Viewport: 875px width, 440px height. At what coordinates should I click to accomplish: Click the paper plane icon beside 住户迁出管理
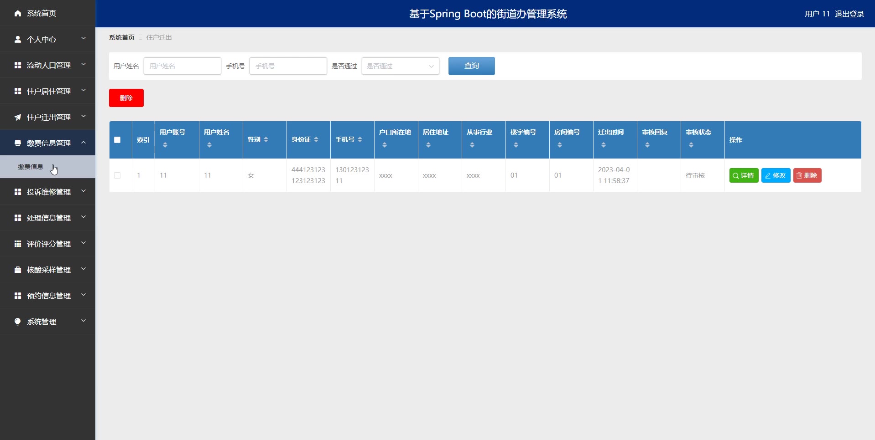click(18, 117)
